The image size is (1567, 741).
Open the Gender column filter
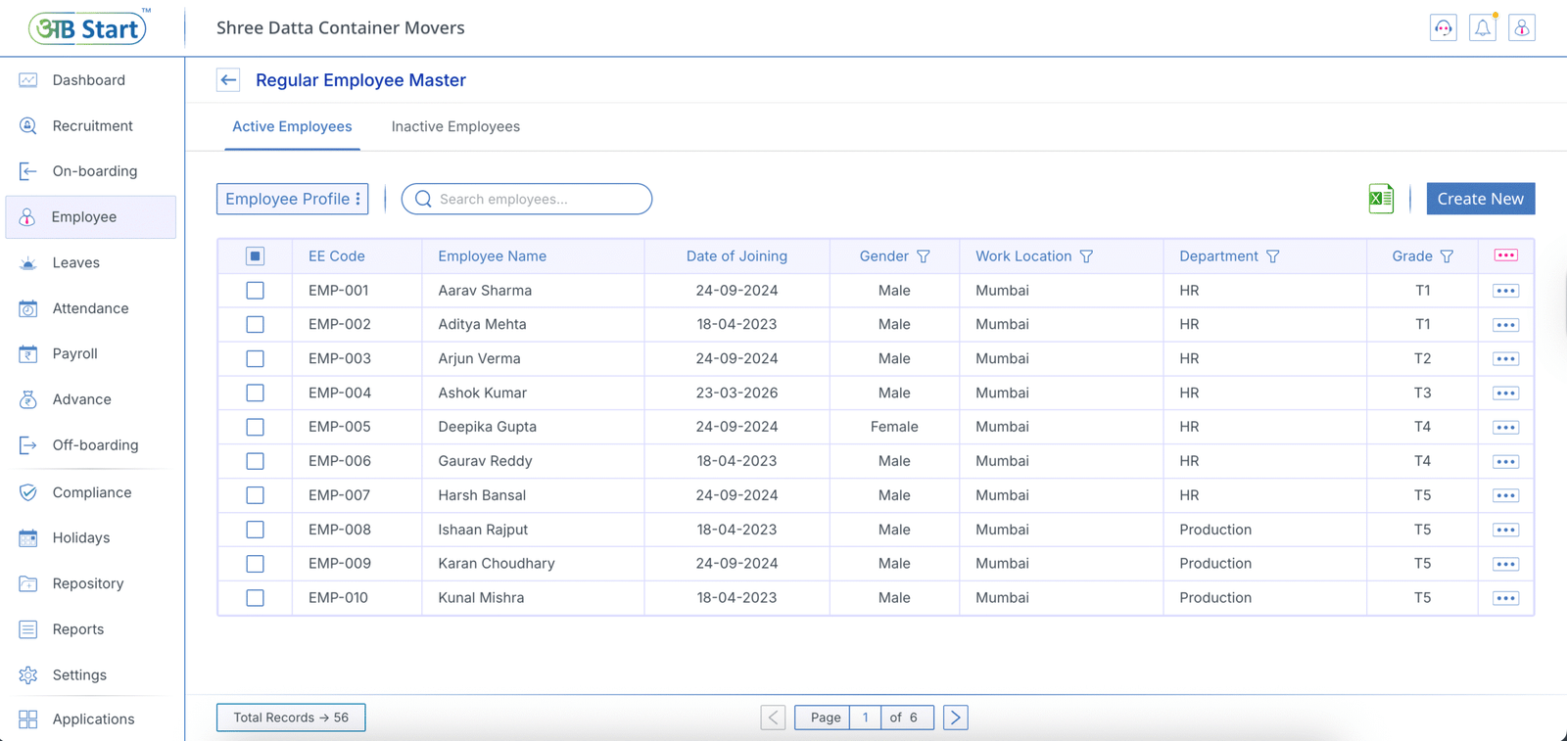pos(924,256)
